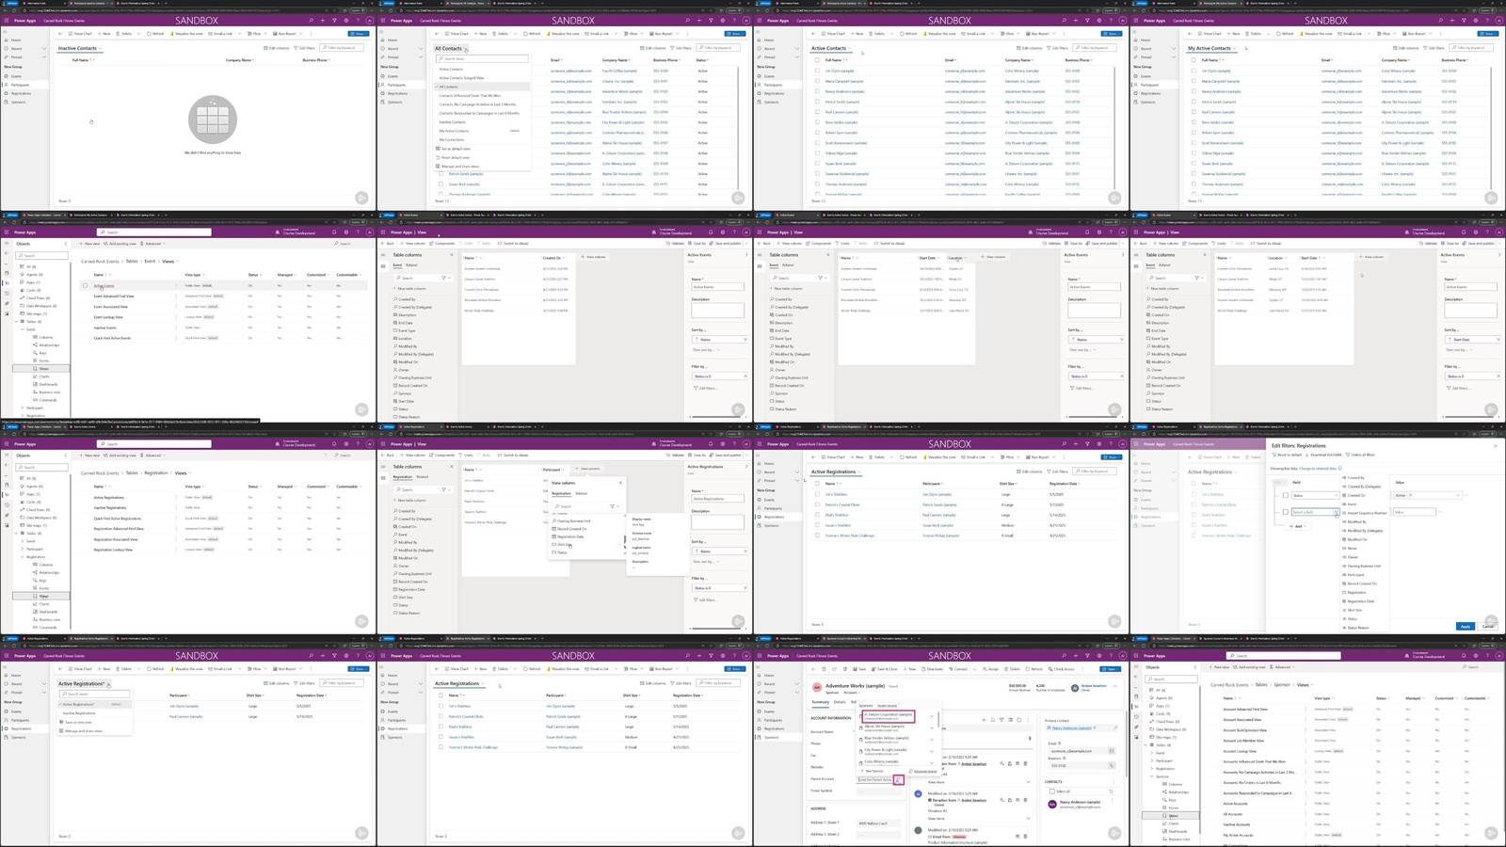Screen dimensions: 1506x847
Task: Expand the Add dropdown in Edit filters
Action: [1298, 526]
